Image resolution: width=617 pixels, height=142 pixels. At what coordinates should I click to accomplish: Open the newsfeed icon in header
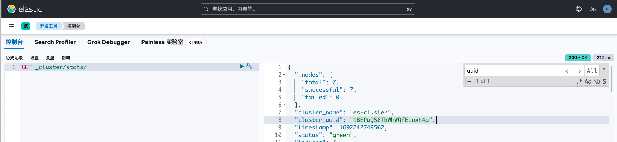coord(593,9)
